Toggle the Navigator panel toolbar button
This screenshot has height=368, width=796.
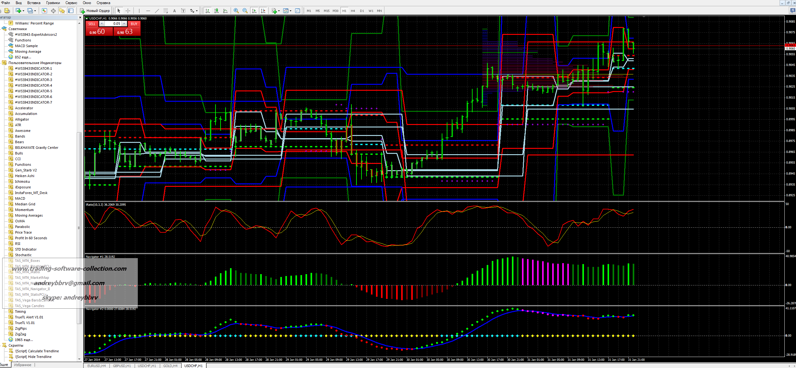point(62,11)
